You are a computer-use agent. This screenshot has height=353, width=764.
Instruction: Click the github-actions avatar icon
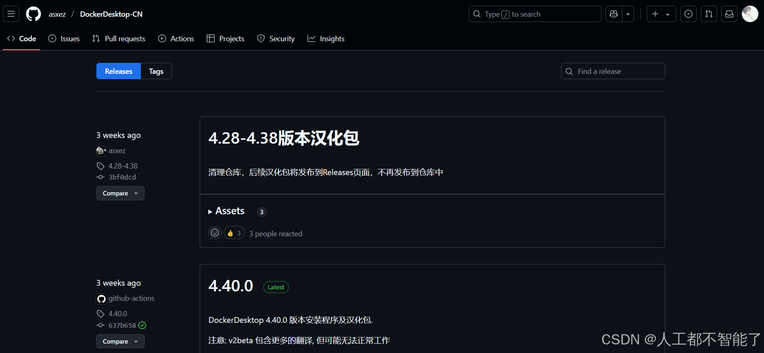click(x=101, y=299)
